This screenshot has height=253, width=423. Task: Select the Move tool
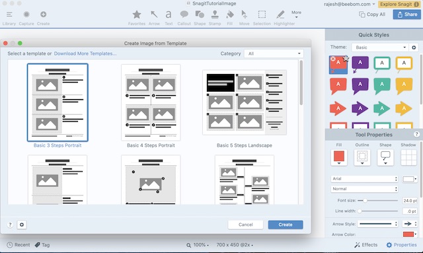[x=244, y=15]
